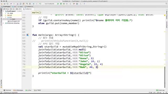
Task: Open the Event Log
Action: [x=160, y=90]
